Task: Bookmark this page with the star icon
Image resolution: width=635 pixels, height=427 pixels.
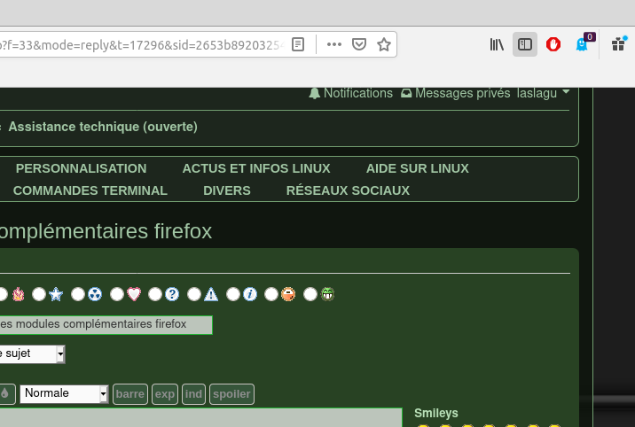Action: click(384, 44)
